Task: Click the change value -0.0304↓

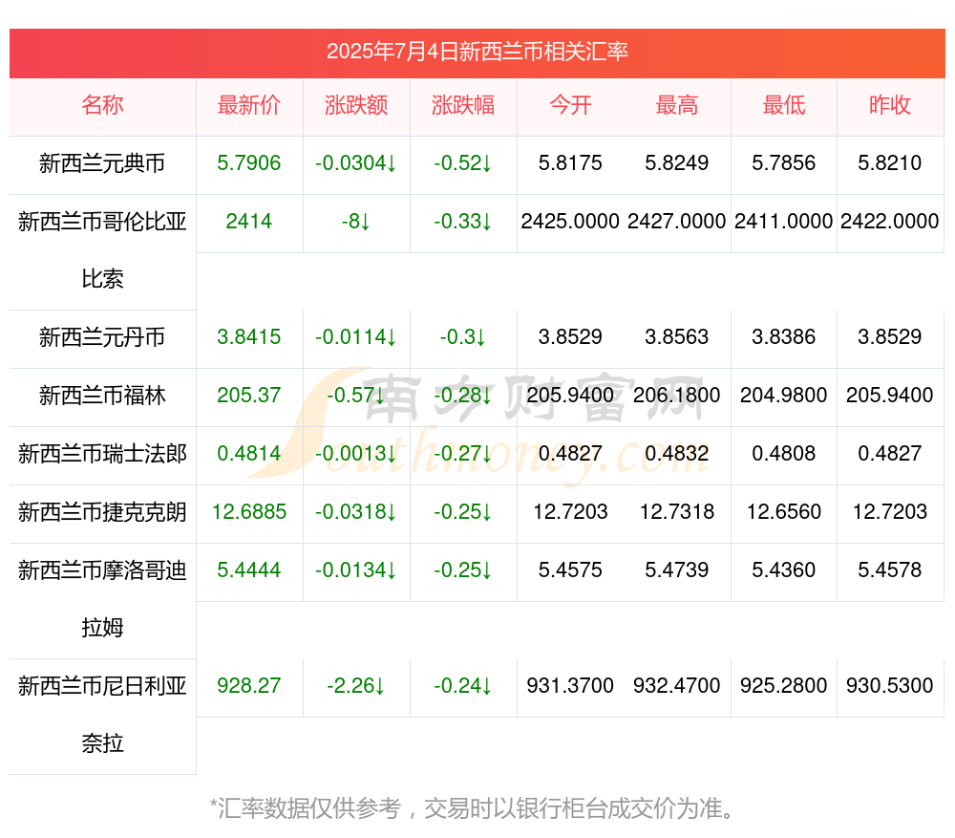Action: point(356,162)
